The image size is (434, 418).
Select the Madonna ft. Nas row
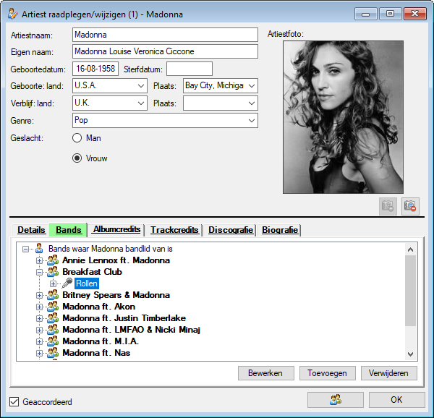pos(96,353)
